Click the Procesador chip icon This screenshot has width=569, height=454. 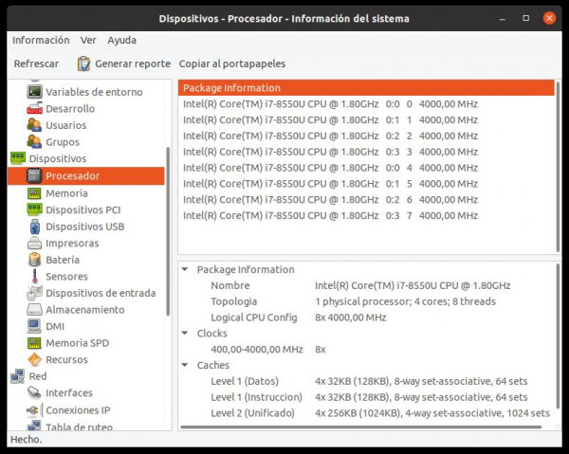(34, 176)
